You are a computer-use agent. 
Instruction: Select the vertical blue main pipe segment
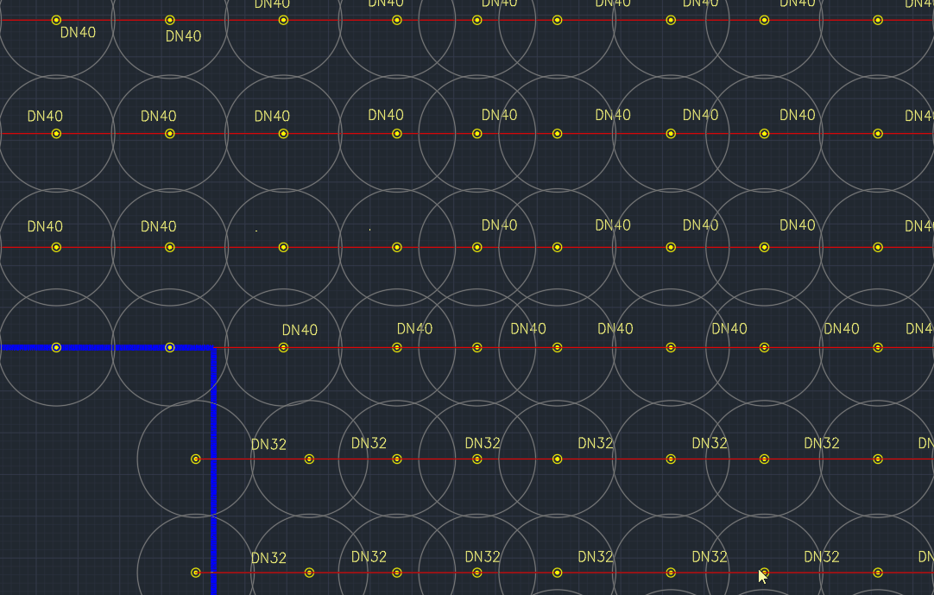[213, 471]
